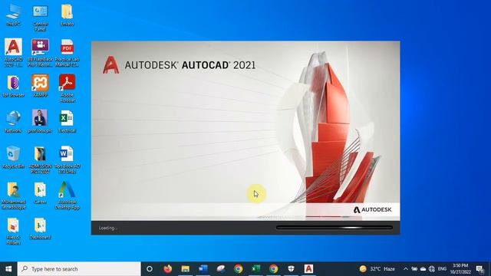This screenshot has width=491, height=276.
Task: Select the prof look pic image file
Action: (x=40, y=121)
